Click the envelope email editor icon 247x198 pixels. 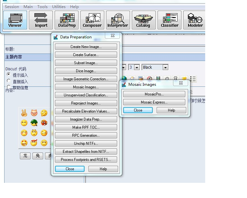[132, 78]
